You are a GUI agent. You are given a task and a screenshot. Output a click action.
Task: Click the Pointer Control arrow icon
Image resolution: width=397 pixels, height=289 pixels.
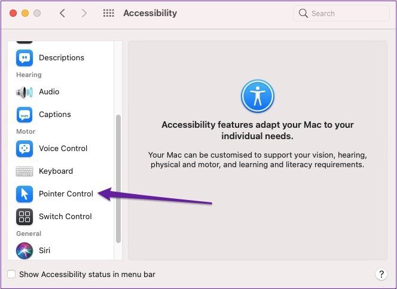tap(25, 194)
